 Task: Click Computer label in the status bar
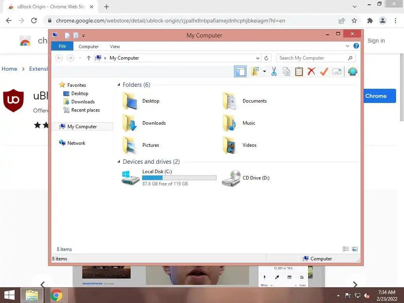pos(321,259)
